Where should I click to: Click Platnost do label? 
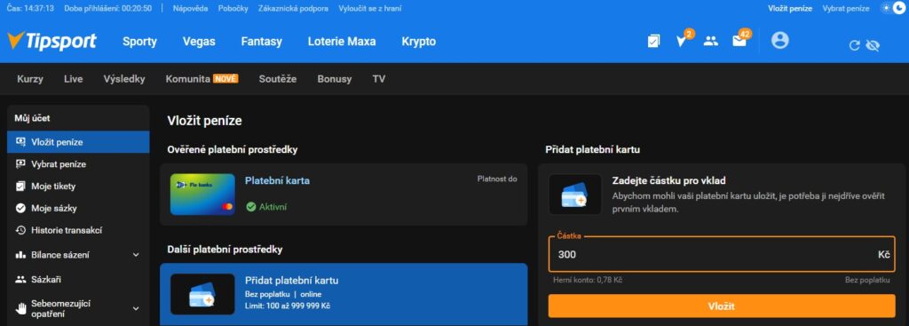coord(497,179)
